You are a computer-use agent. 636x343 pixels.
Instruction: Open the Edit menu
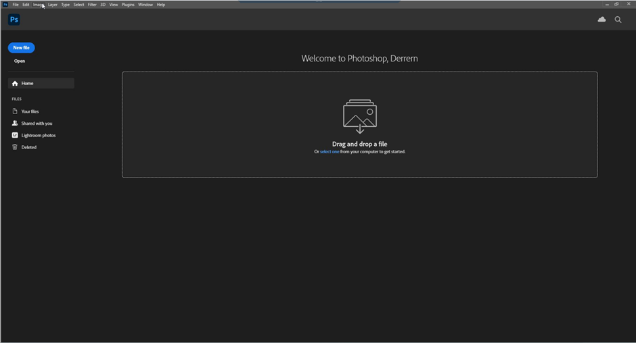click(26, 5)
